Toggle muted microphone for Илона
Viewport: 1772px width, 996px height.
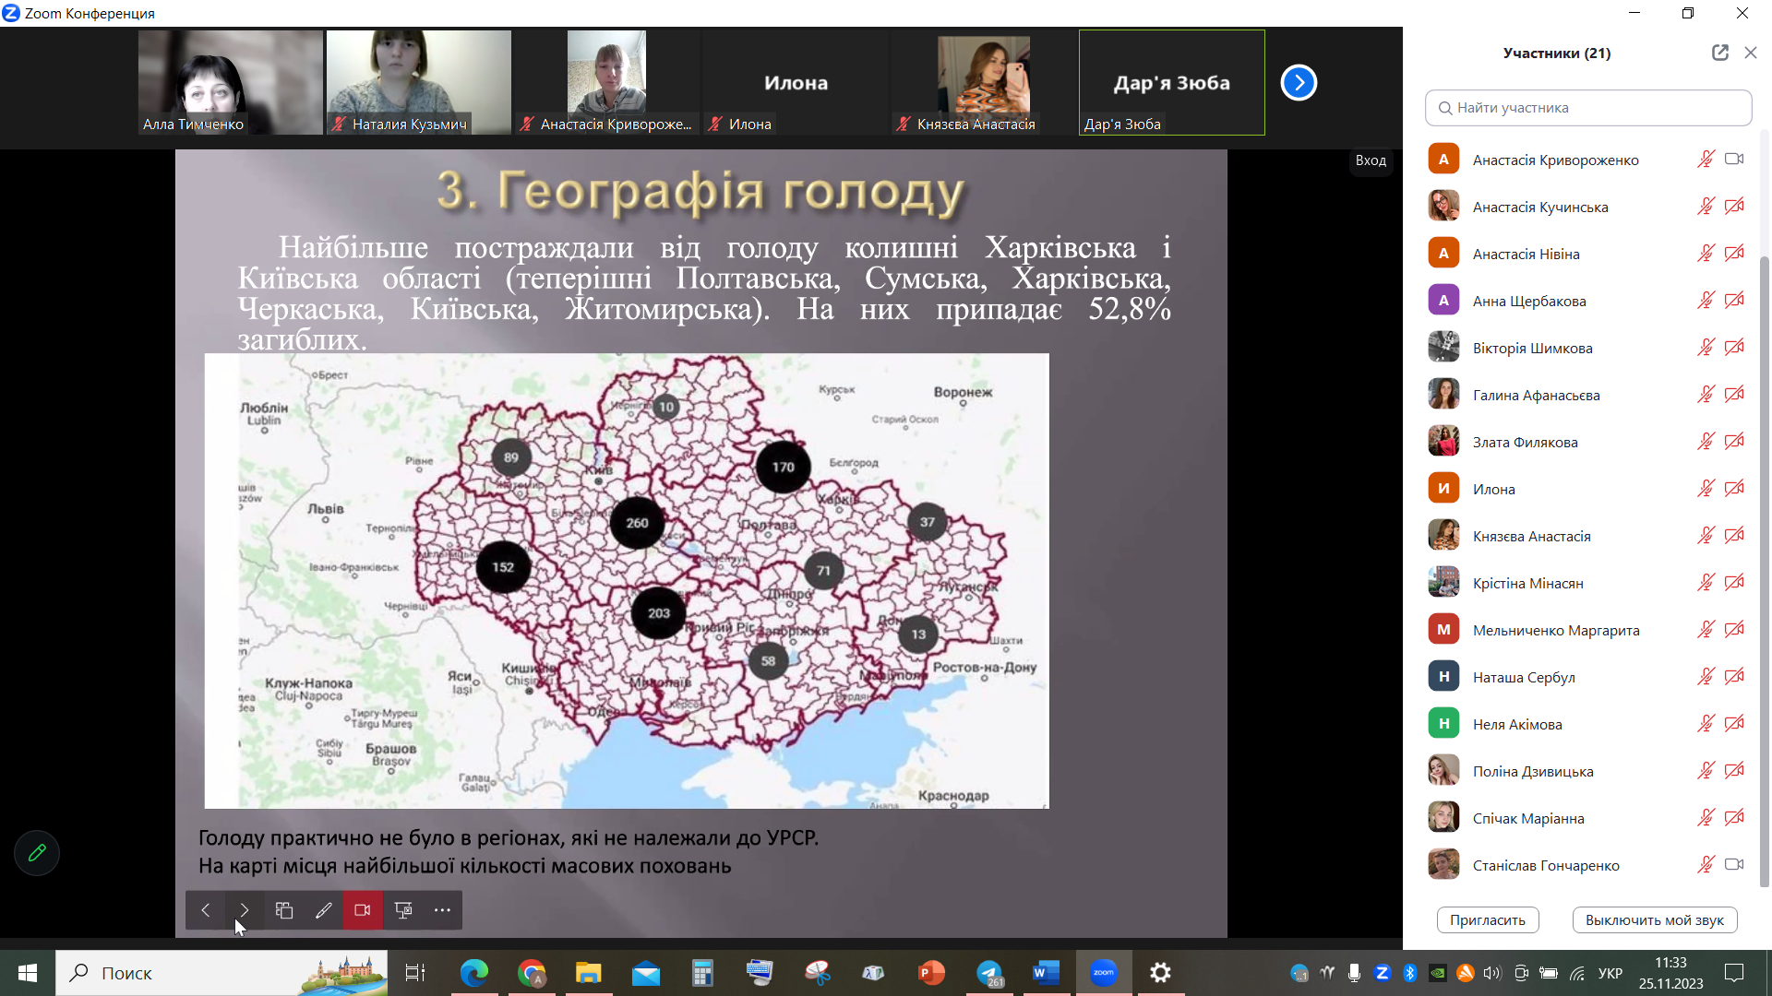(x=1706, y=489)
